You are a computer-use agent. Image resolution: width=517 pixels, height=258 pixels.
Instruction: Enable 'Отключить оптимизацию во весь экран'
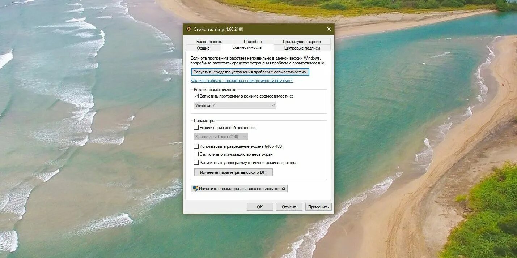click(x=196, y=154)
